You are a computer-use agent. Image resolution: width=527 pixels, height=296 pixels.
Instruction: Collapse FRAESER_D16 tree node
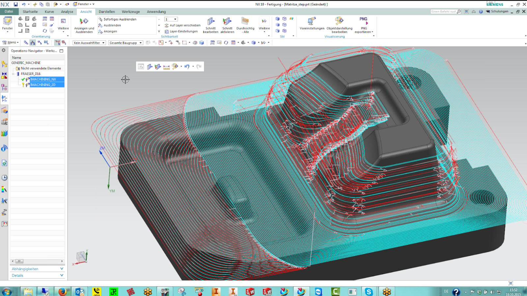pos(13,74)
